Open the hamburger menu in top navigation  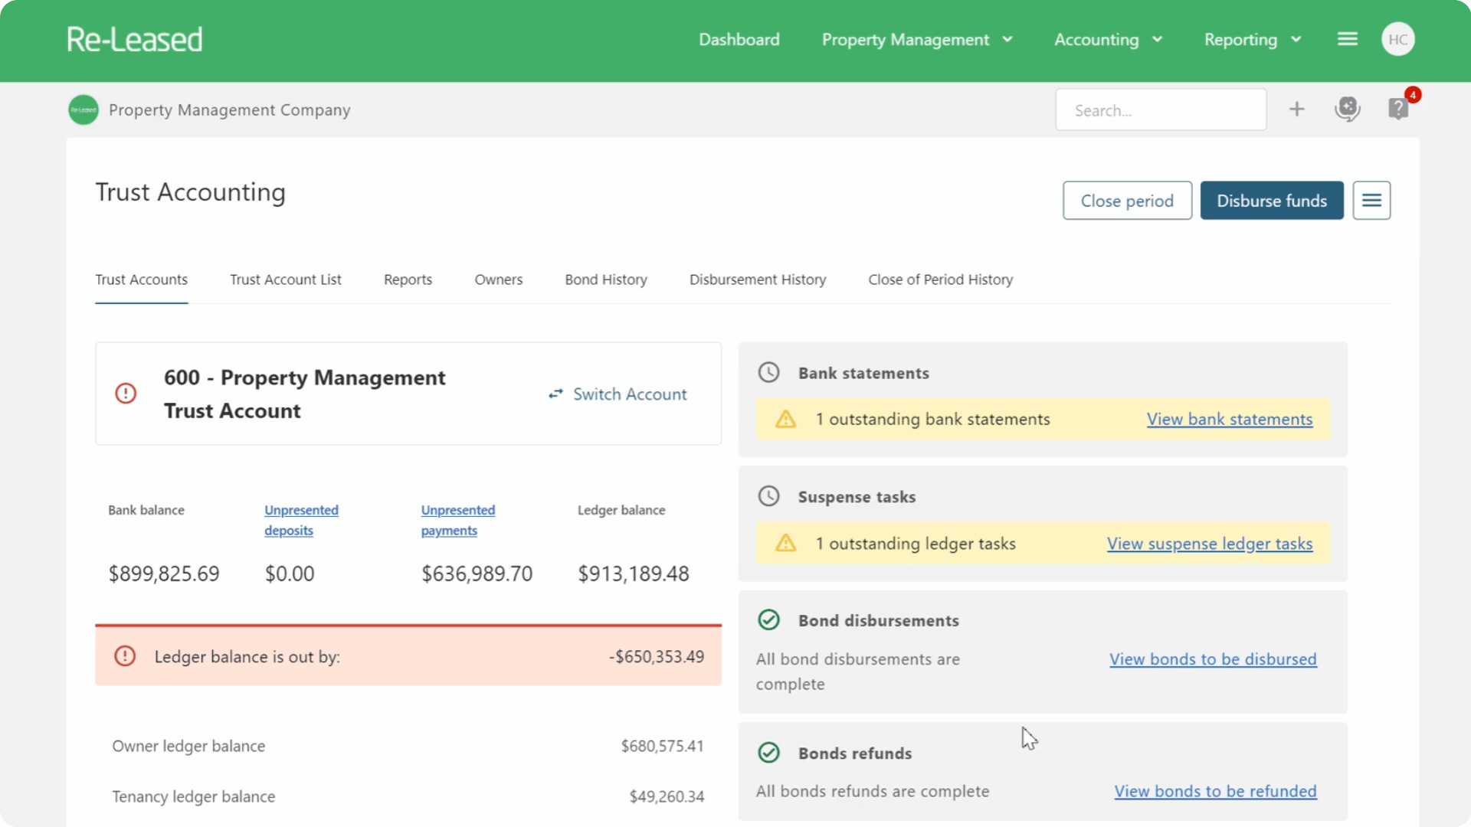pos(1348,39)
